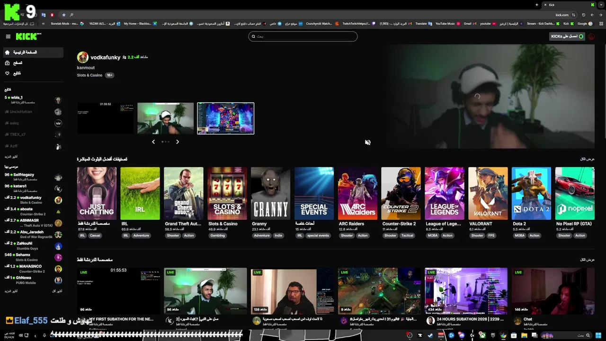Screen dimensions: 606x341
Task: Open the Browse (تصفح) sidebar item
Action: [x=33, y=63]
